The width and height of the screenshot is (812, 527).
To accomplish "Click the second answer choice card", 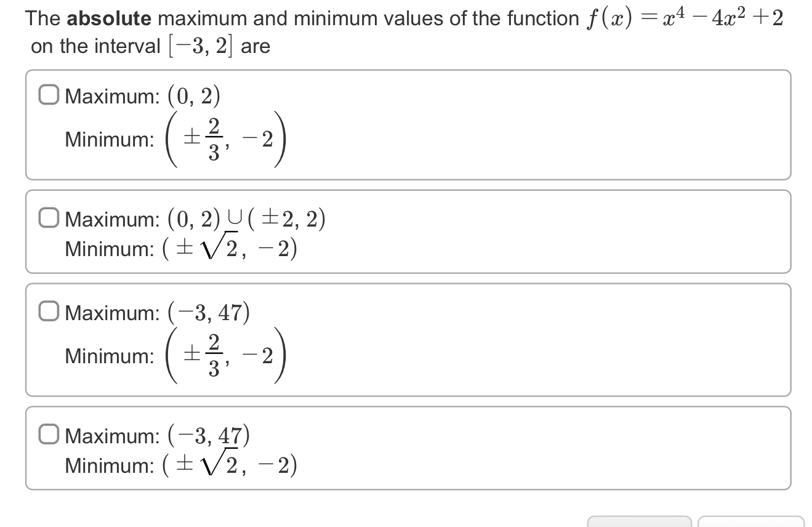I will coord(406,231).
